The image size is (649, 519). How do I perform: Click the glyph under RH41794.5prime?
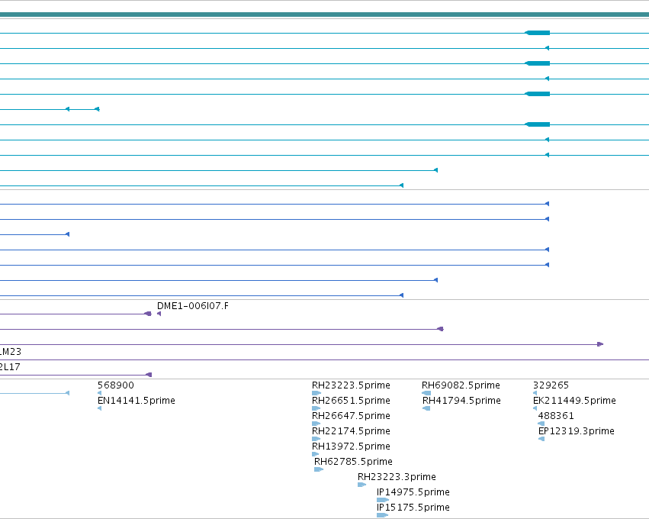pyautogui.click(x=426, y=408)
